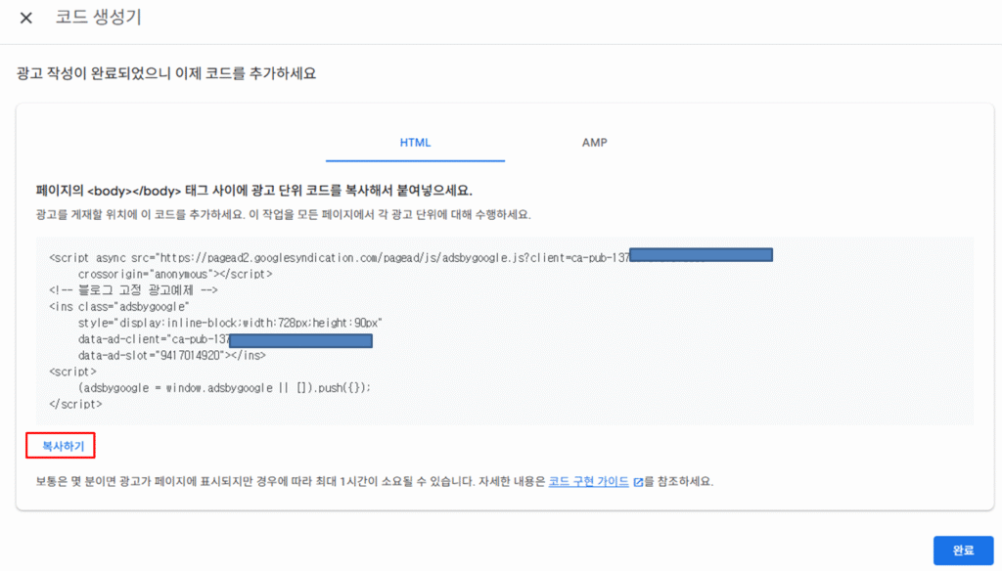Open the 코드 구현 가이드 link

[588, 482]
